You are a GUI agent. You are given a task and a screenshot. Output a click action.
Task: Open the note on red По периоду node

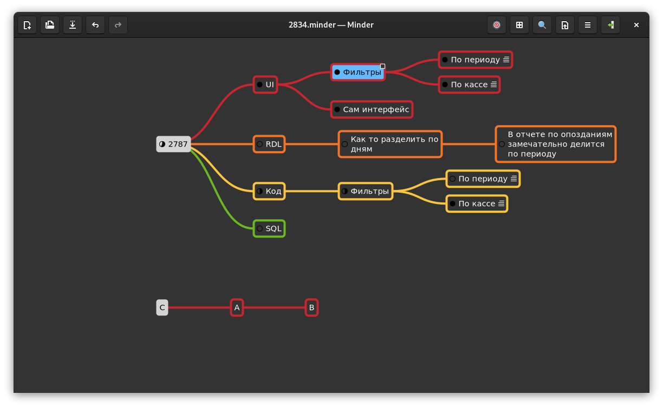click(506, 60)
